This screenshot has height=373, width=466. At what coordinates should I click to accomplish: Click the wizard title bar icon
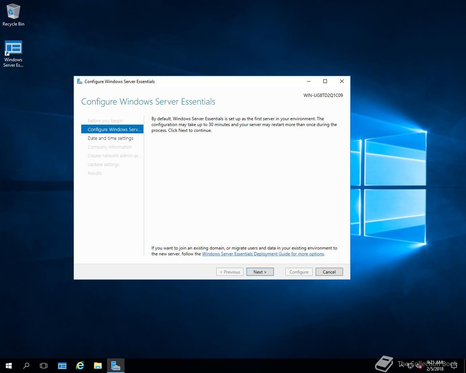80,81
